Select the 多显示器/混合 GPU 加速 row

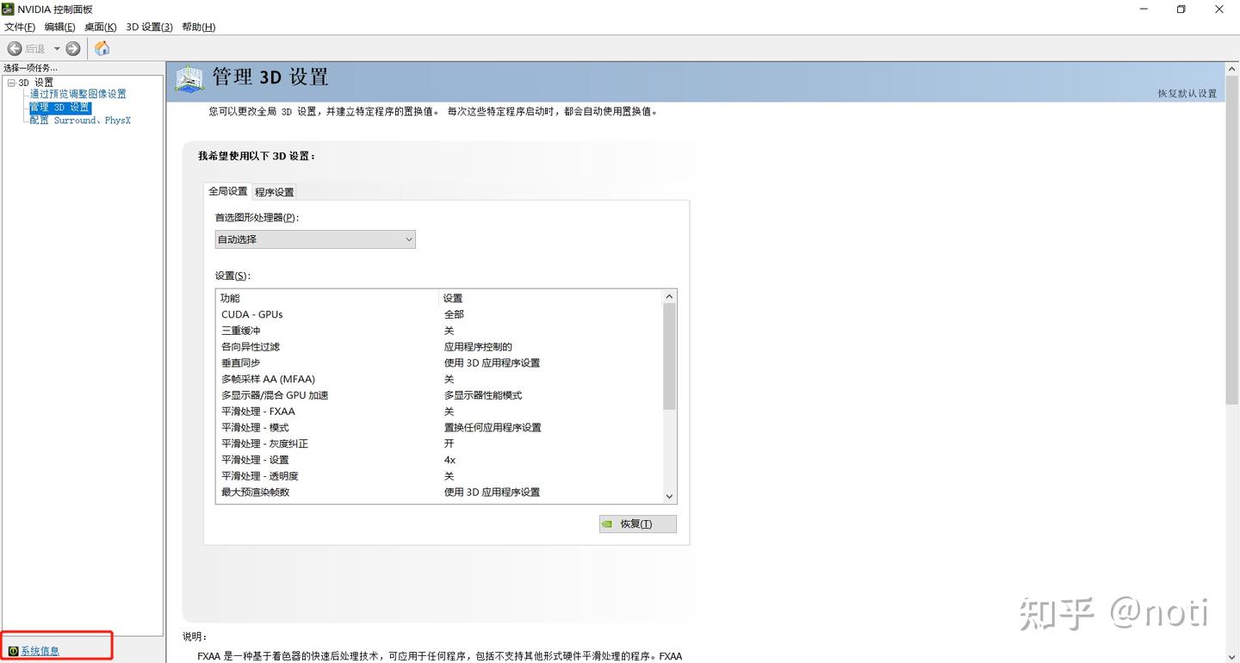click(439, 395)
